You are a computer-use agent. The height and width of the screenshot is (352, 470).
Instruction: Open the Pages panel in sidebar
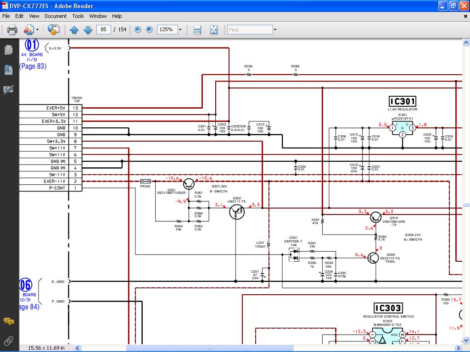9,50
